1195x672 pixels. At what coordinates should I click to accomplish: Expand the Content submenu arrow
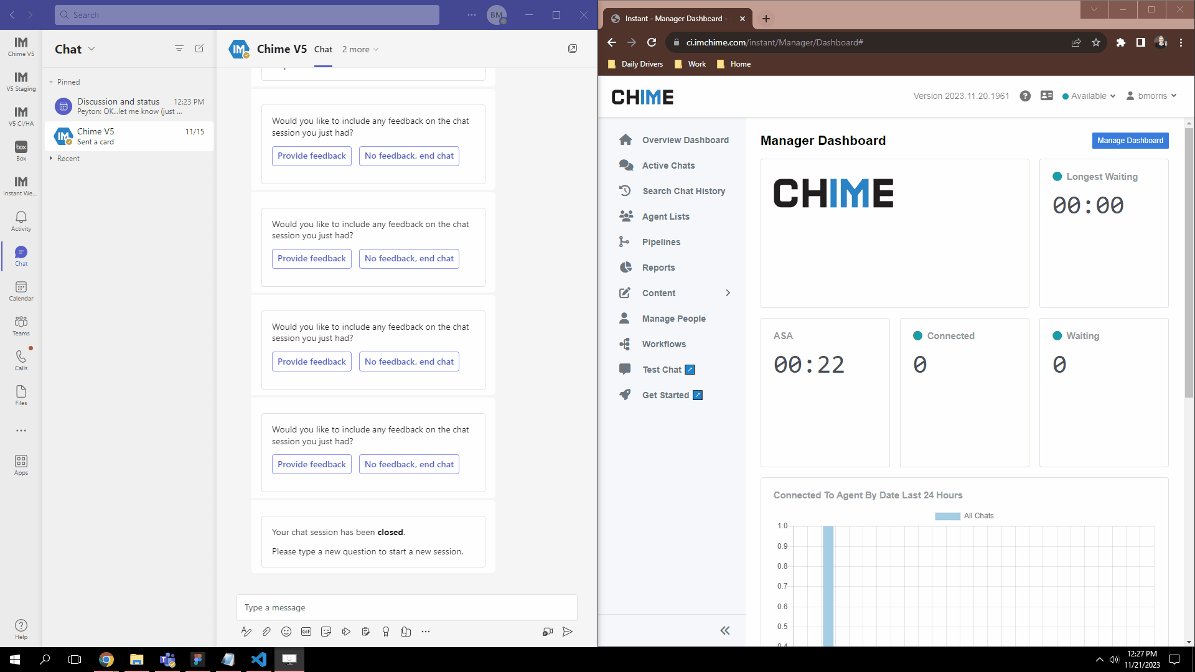(x=728, y=293)
